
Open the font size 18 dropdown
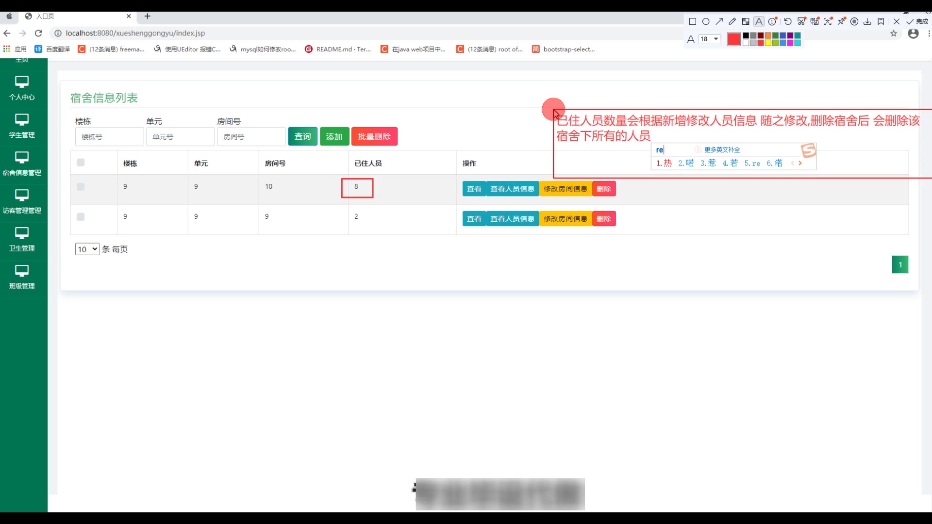(x=710, y=39)
